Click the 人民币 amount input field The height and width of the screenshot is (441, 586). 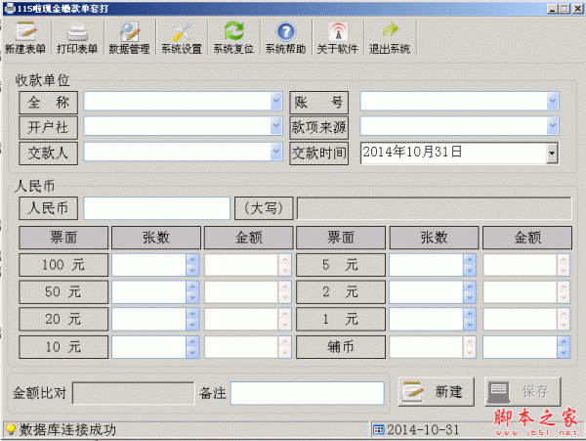156,208
